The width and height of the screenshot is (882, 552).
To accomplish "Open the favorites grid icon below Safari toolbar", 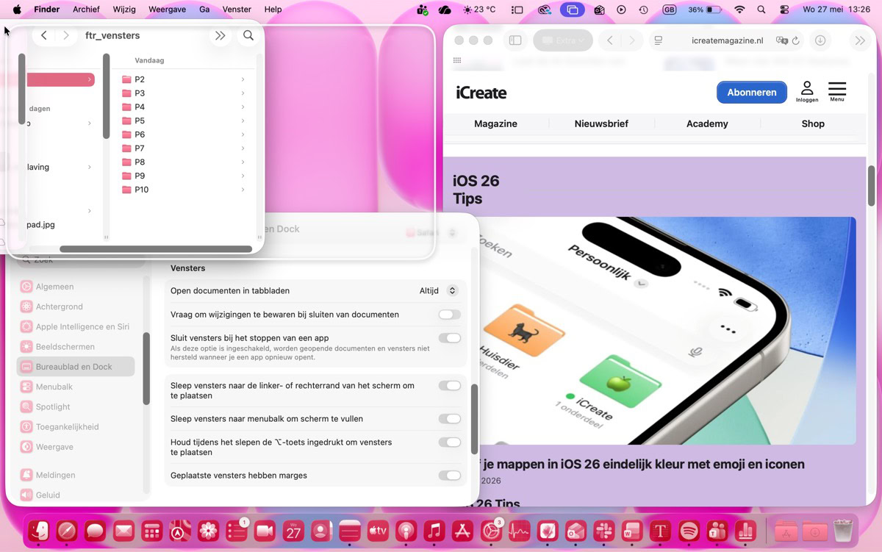I will point(457,60).
